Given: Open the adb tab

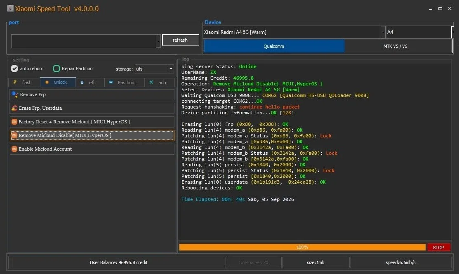Looking at the screenshot, I should [x=160, y=83].
